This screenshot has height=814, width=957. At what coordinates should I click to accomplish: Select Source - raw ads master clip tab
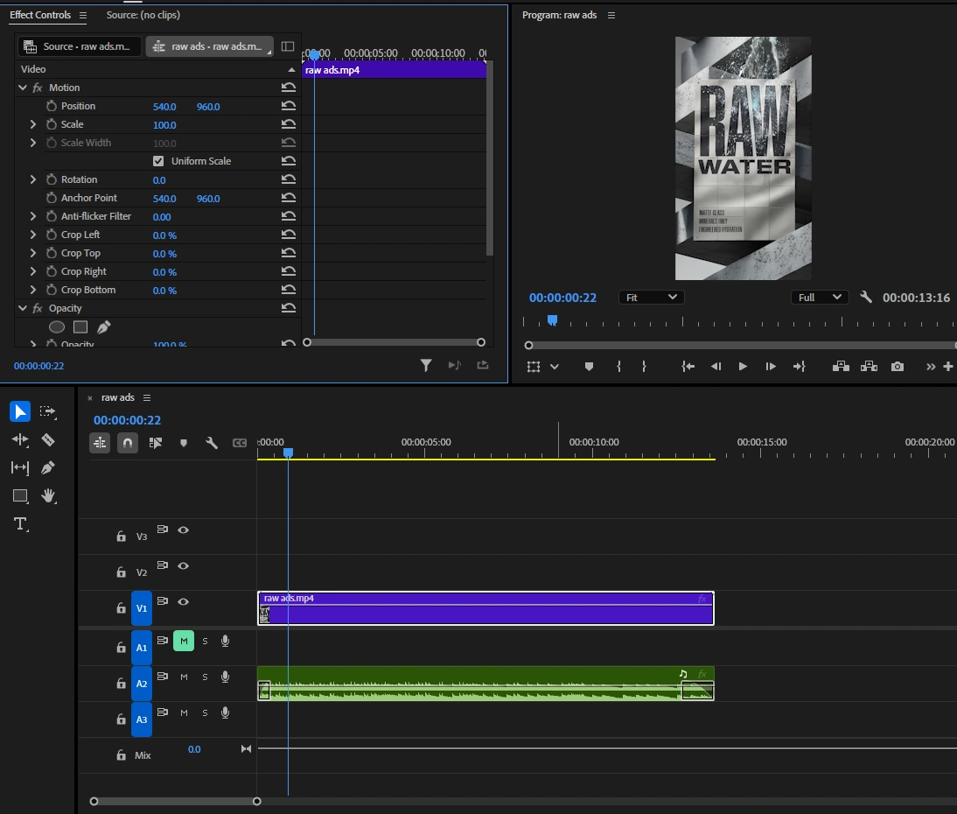[x=80, y=46]
